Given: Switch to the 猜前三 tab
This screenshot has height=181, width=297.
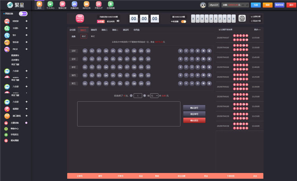Looking at the screenshot, I should [104, 30].
